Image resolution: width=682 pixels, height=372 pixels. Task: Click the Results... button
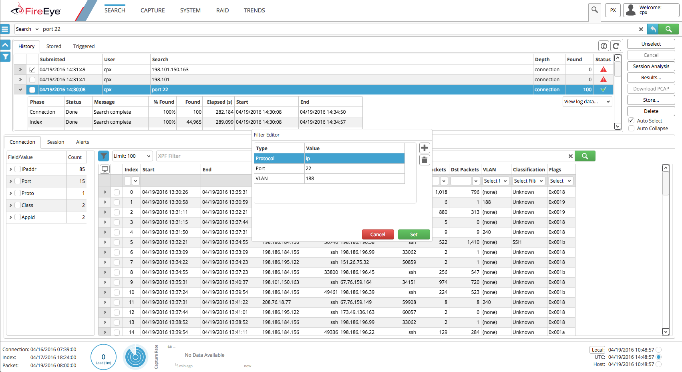point(651,78)
